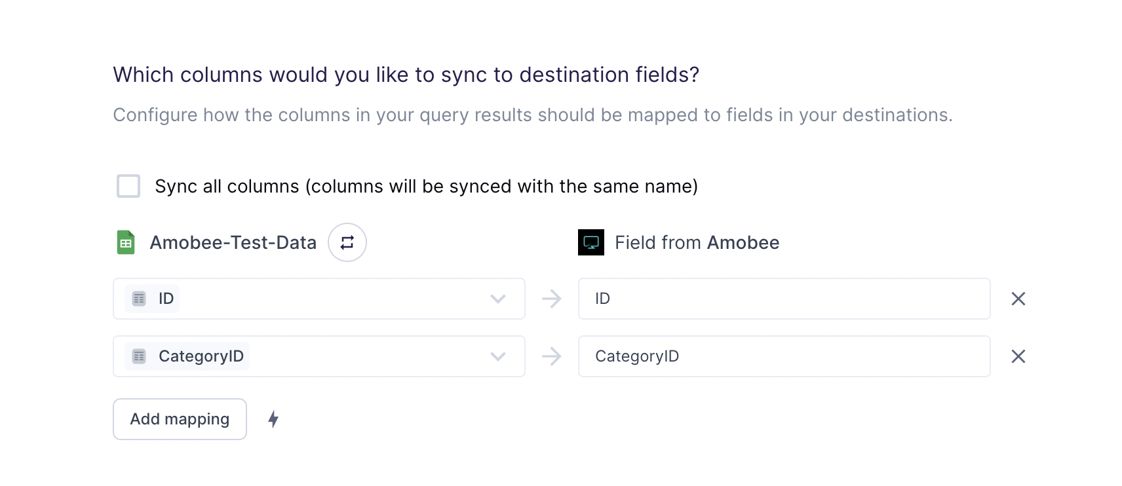Click the refresh columns icon beside Amobee-Test-Data

click(347, 242)
